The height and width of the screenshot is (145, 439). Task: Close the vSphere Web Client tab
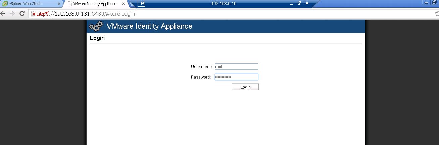[59, 4]
